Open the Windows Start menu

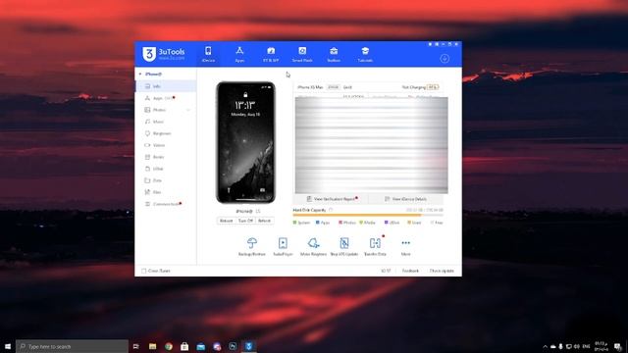(x=8, y=346)
